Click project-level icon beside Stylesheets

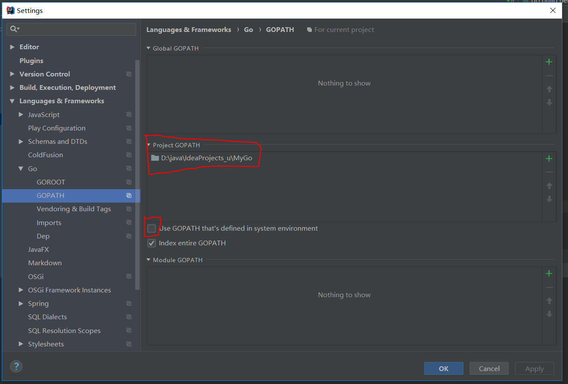(129, 344)
